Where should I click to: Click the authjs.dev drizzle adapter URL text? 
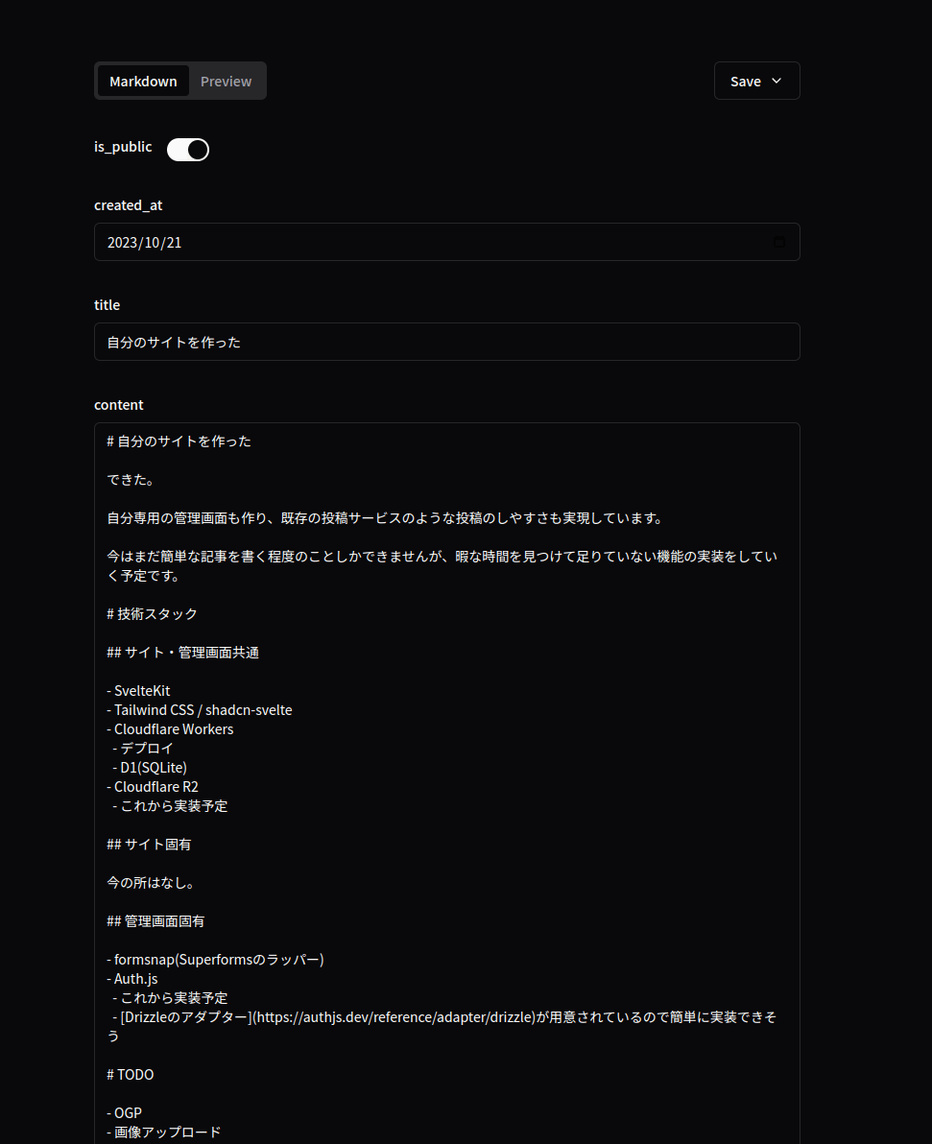pos(394,1017)
